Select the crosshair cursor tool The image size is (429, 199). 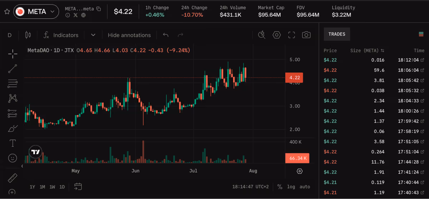(13, 54)
